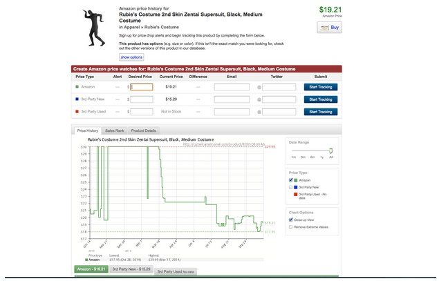Click the Email field in 3rd Party Used row

click(232, 112)
